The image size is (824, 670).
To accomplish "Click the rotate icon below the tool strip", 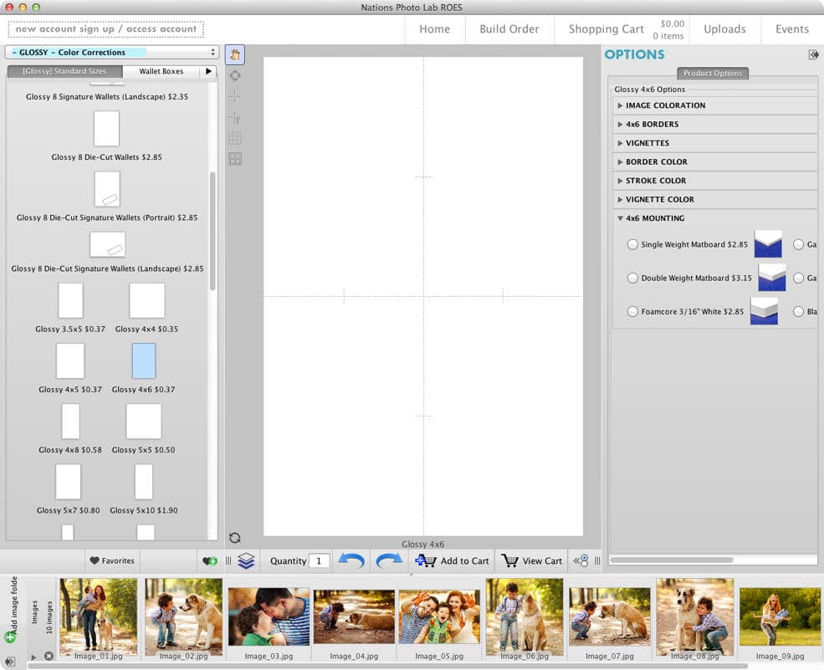I will point(235,538).
